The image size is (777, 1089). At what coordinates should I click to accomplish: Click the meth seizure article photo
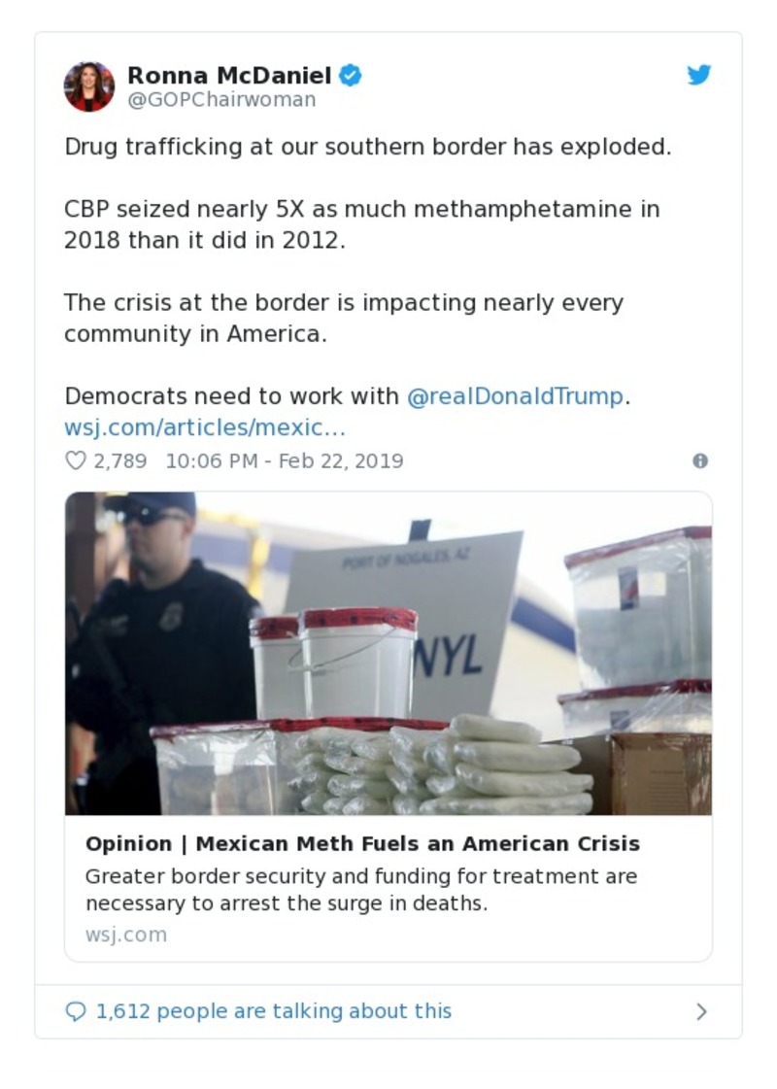click(x=387, y=653)
